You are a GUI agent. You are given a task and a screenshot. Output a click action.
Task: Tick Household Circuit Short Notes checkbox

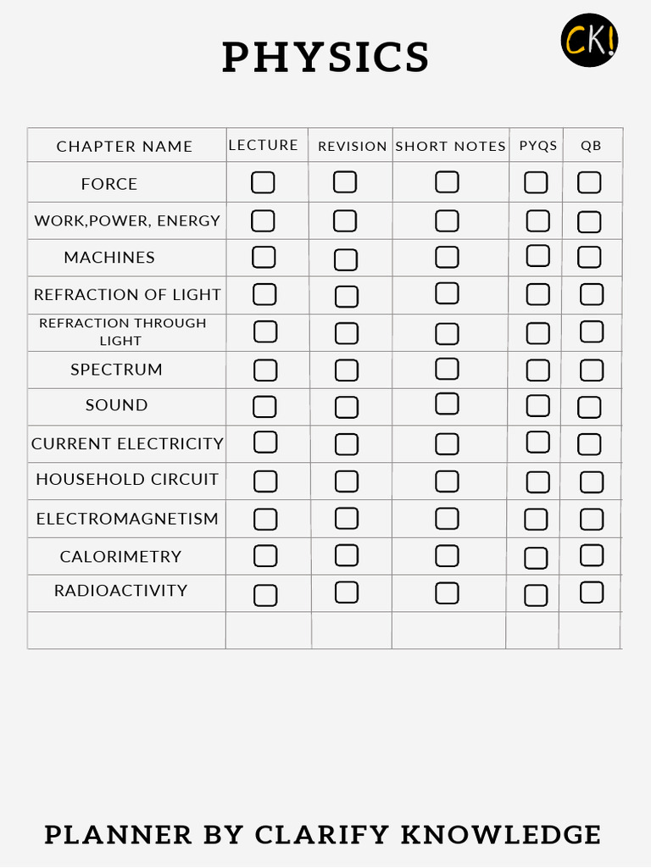click(x=447, y=481)
